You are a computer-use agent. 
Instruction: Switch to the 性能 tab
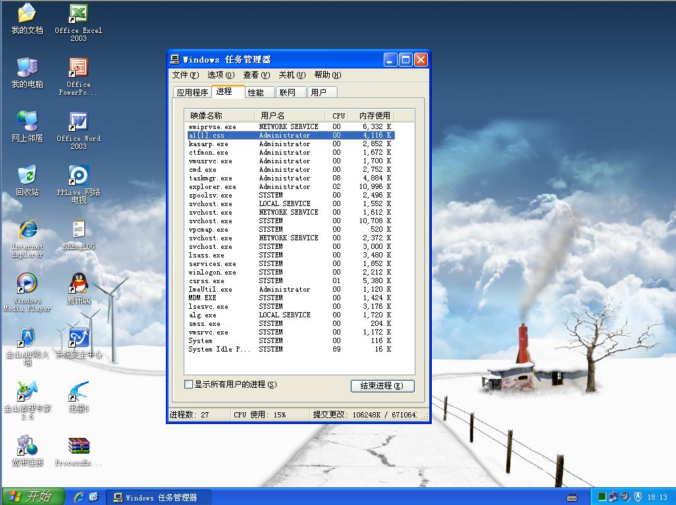pos(260,92)
